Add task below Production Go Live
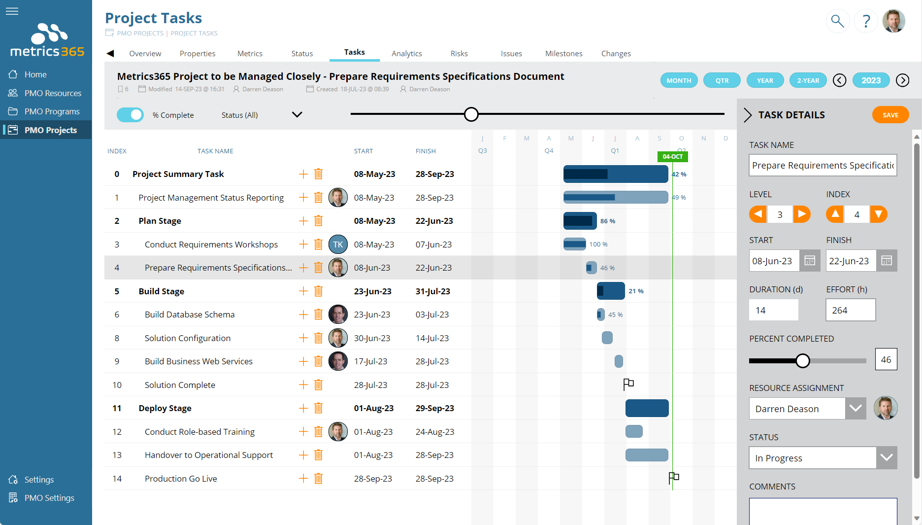This screenshot has width=922, height=525. click(303, 479)
